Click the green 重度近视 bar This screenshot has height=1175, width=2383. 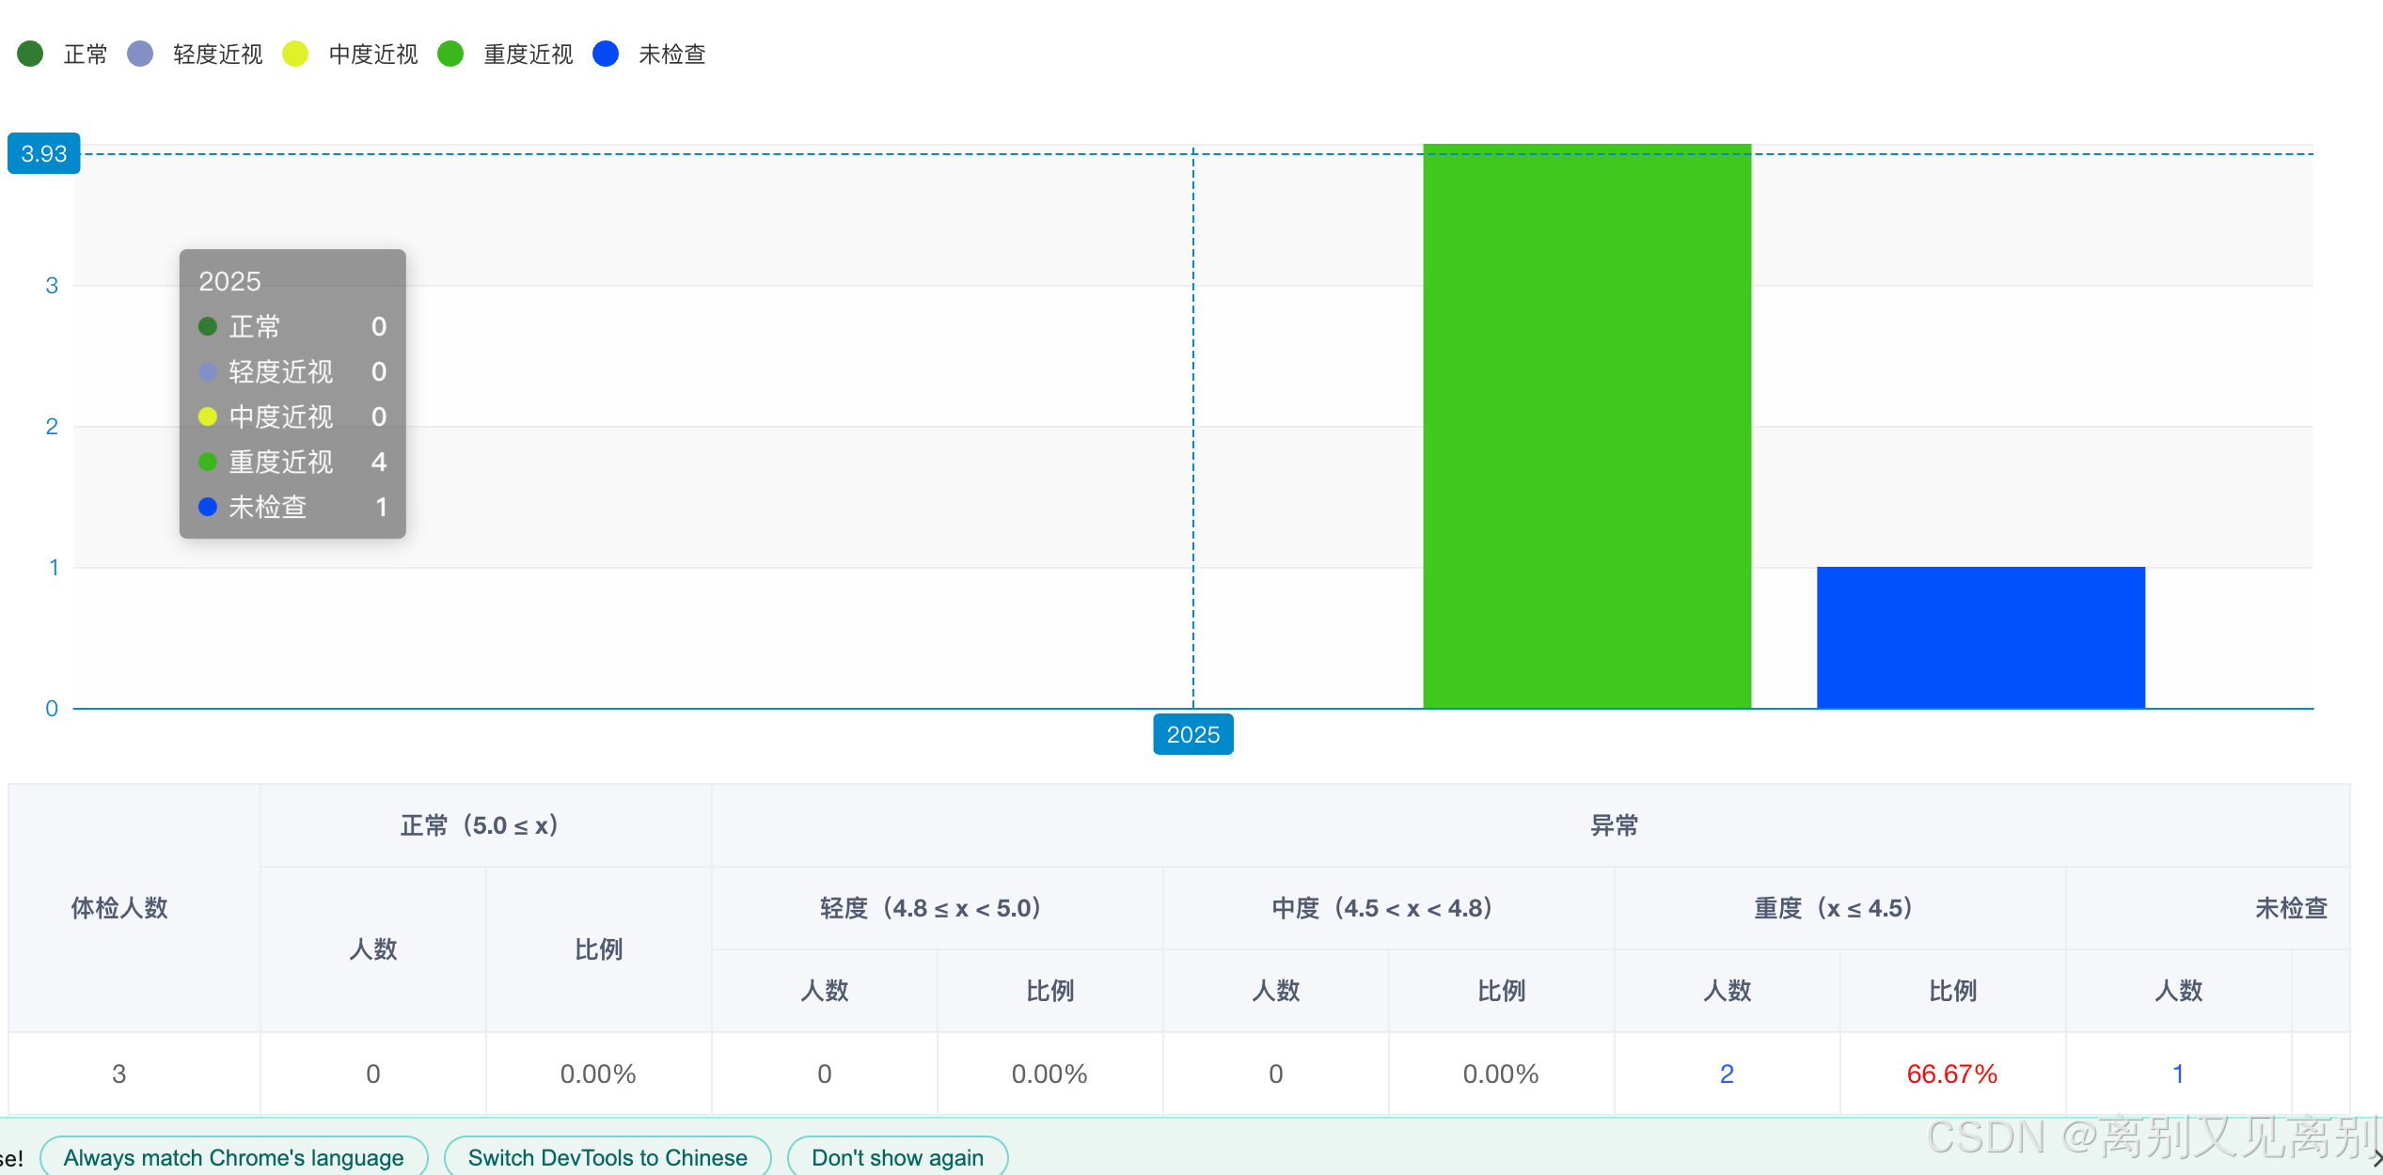point(1586,426)
